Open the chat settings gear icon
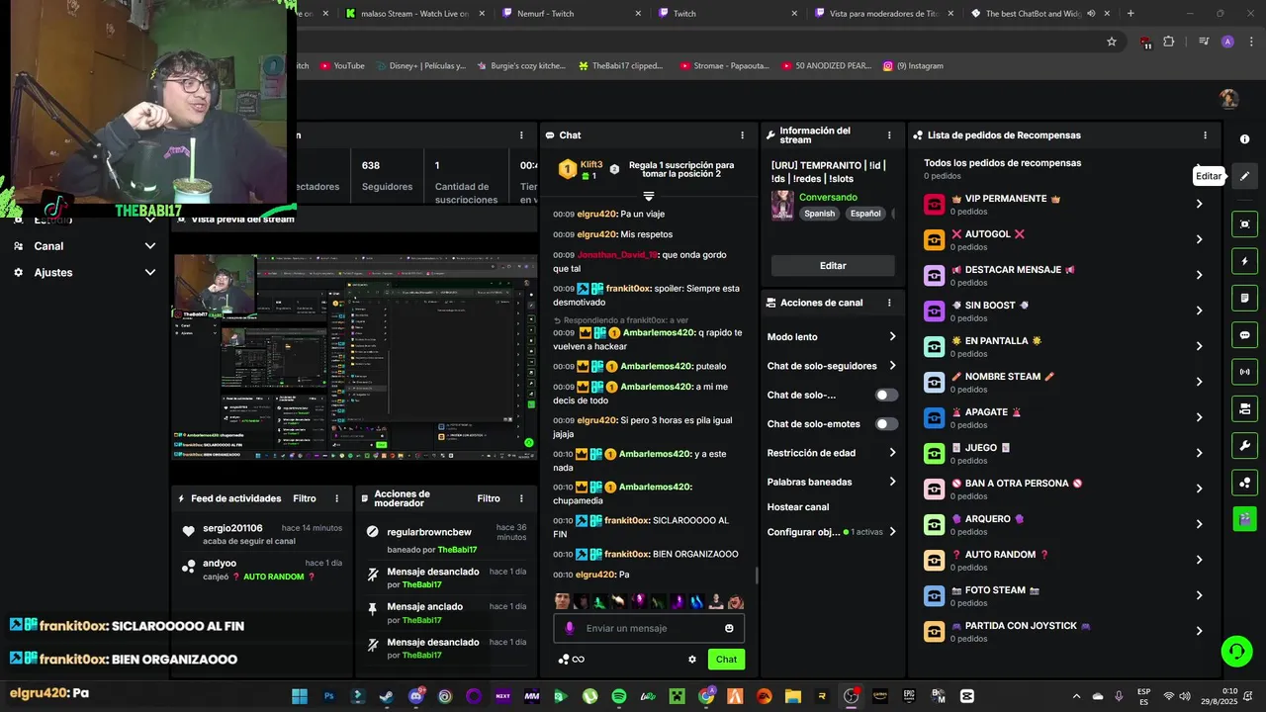 (x=692, y=660)
